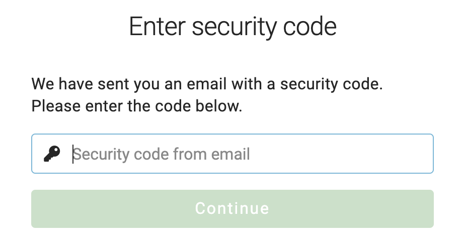462x248 pixels.
Task: Click 'security code.' in the instruction sentence
Action: pyautogui.click(x=332, y=85)
